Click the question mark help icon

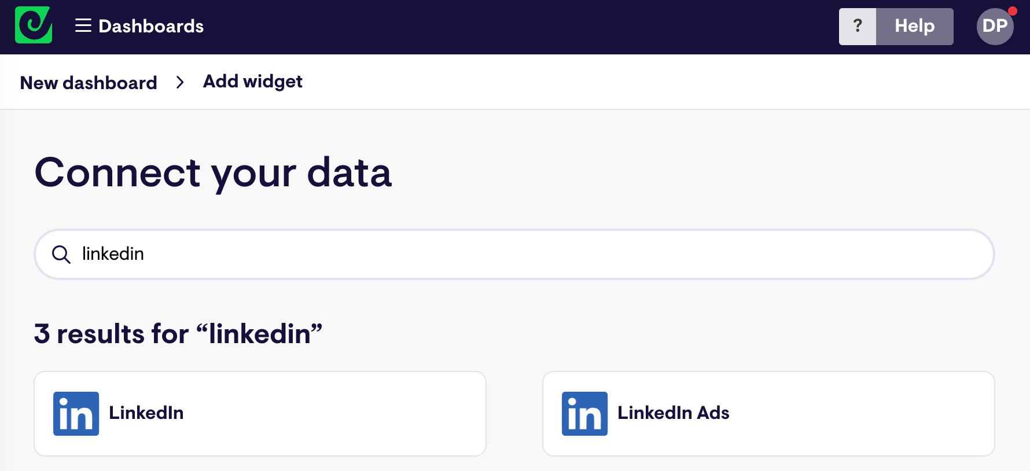point(858,26)
